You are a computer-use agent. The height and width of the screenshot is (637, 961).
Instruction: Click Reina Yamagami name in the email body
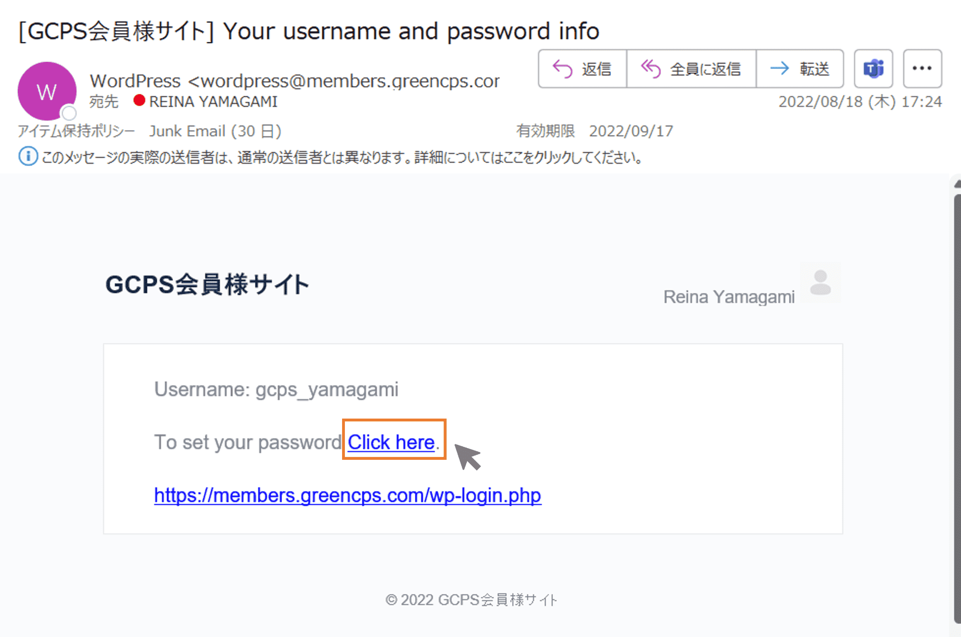[x=729, y=296]
